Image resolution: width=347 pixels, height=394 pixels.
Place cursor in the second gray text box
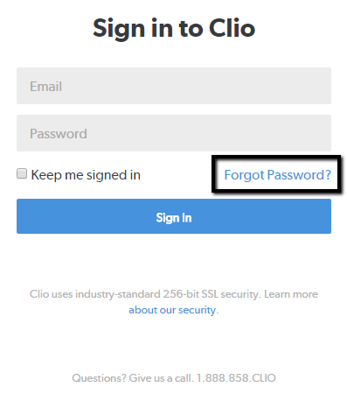174,133
